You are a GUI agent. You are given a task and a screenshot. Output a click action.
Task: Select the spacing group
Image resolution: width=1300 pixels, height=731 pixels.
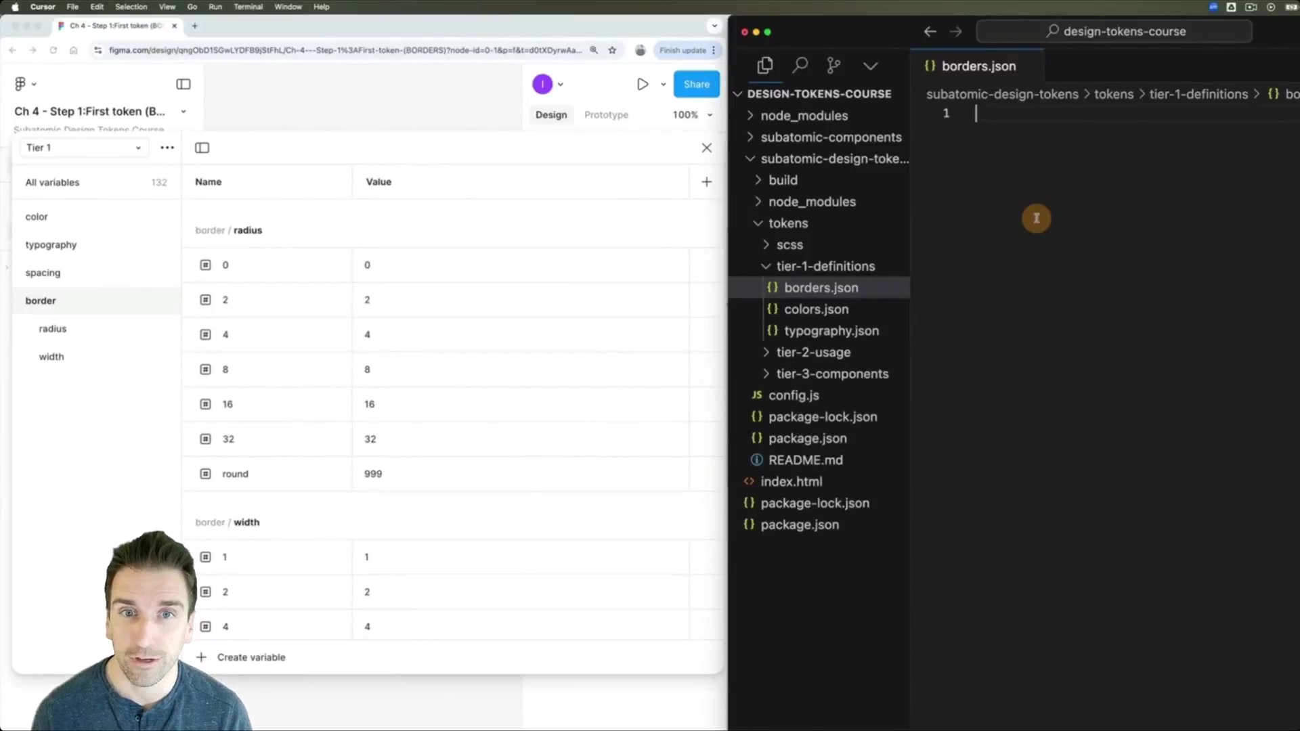click(96, 273)
